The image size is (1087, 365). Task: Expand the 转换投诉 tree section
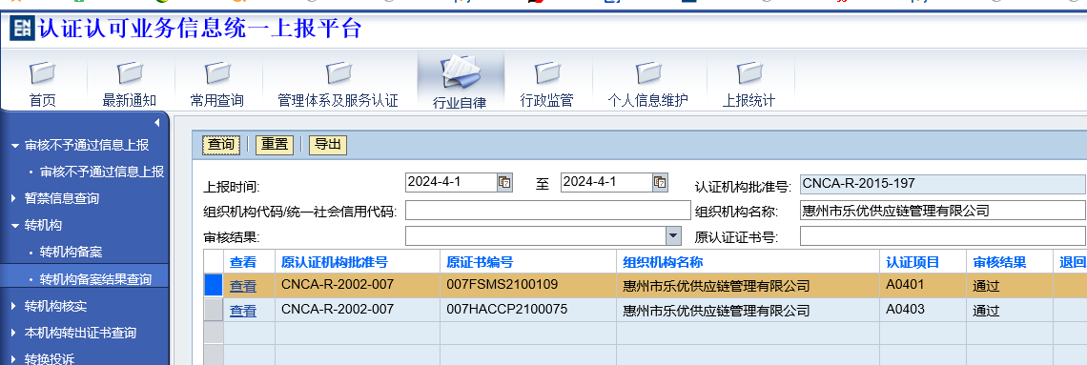[14, 359]
